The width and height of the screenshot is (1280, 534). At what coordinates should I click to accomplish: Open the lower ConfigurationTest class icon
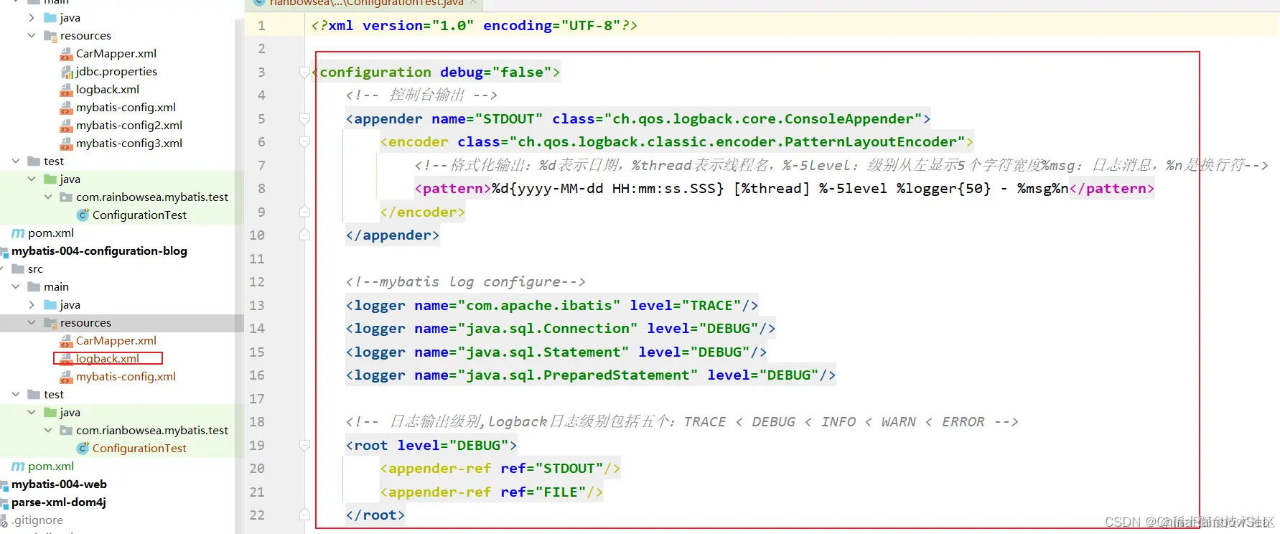pos(83,449)
